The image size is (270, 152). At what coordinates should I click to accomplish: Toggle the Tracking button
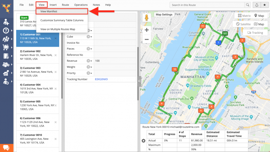(255, 32)
